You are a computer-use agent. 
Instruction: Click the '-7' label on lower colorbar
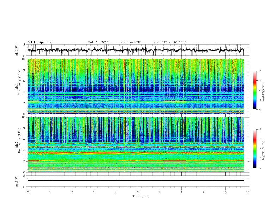click(260, 168)
